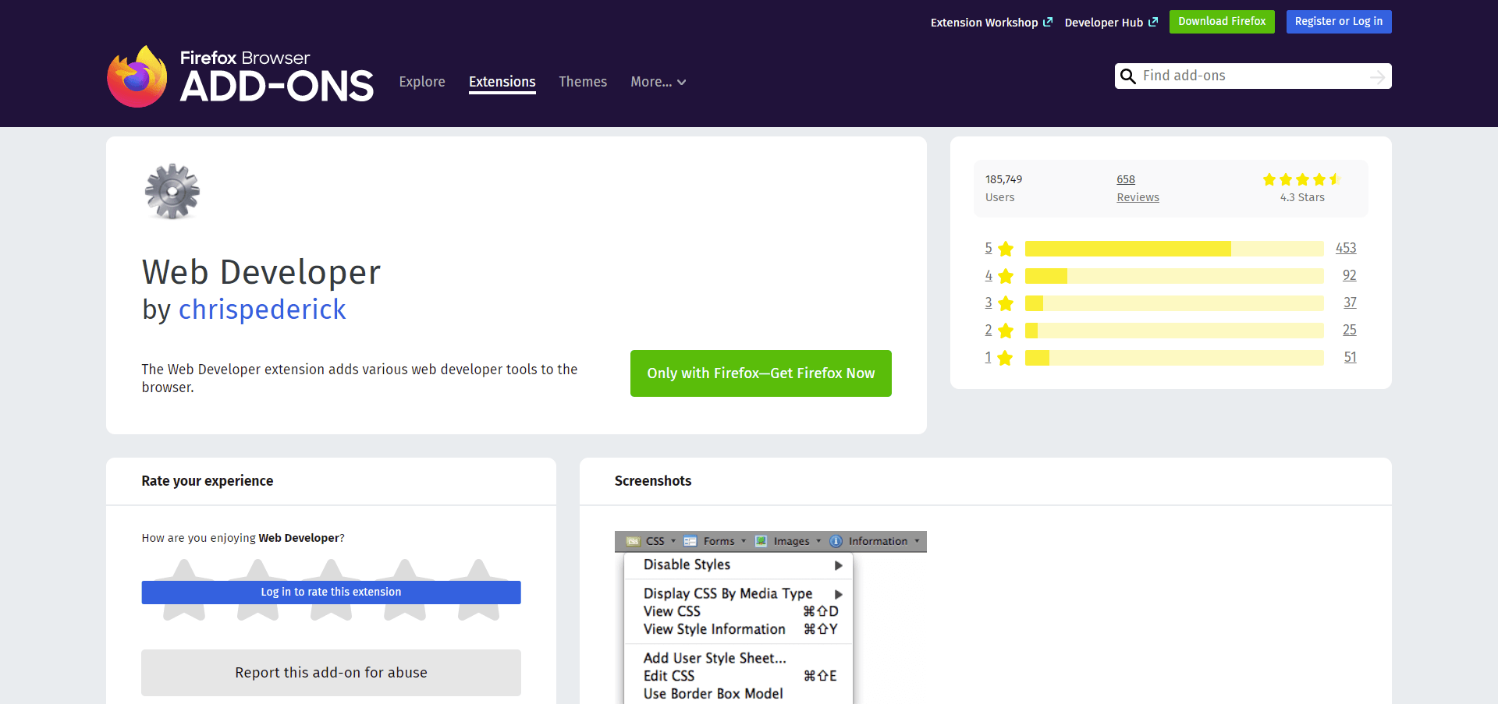
Task: Click the search magnifier icon
Action: [1127, 76]
